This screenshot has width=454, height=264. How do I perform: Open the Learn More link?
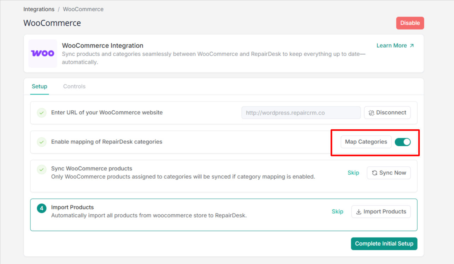(x=391, y=45)
